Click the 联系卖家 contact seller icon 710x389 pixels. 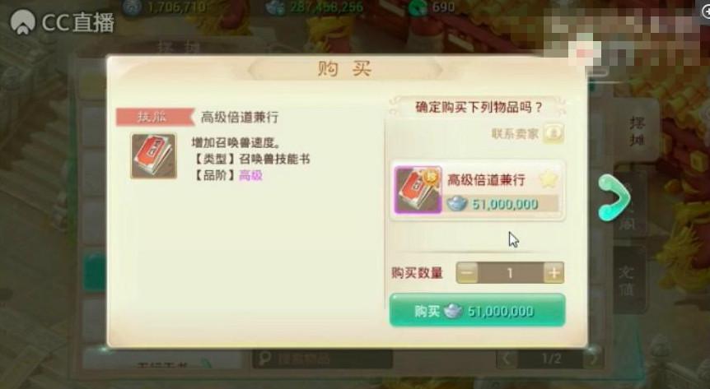553,133
